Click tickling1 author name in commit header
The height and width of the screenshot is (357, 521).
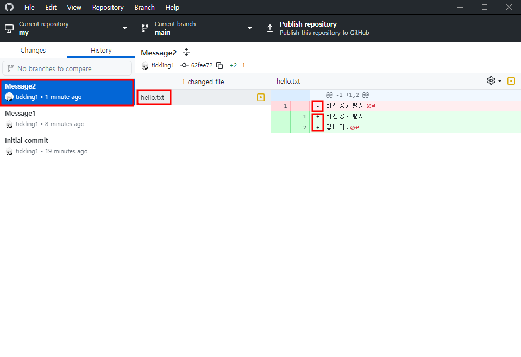pyautogui.click(x=162, y=65)
